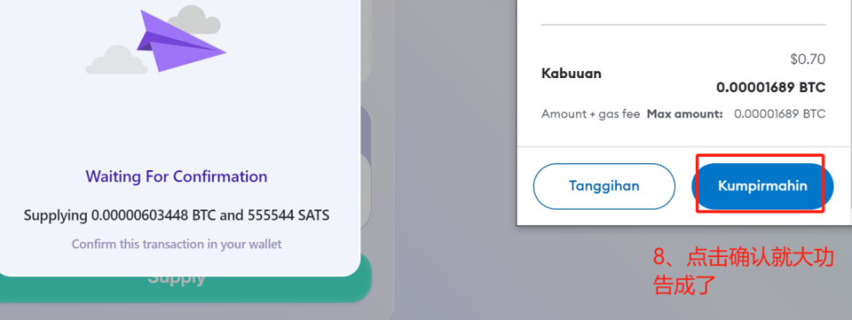Image resolution: width=852 pixels, height=320 pixels.
Task: Click the 555544 SATS amount text
Action: coord(288,216)
